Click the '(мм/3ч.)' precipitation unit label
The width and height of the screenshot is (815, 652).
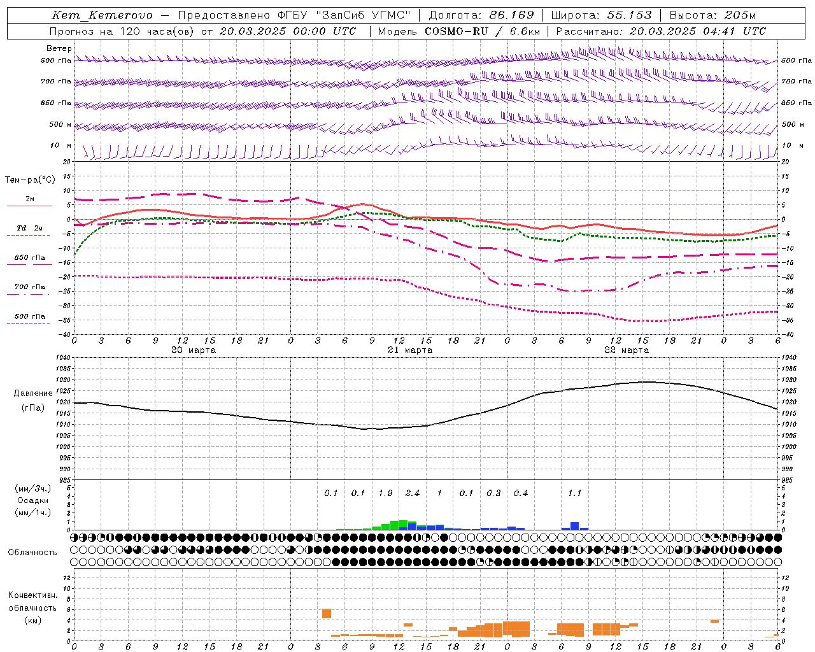(32, 489)
